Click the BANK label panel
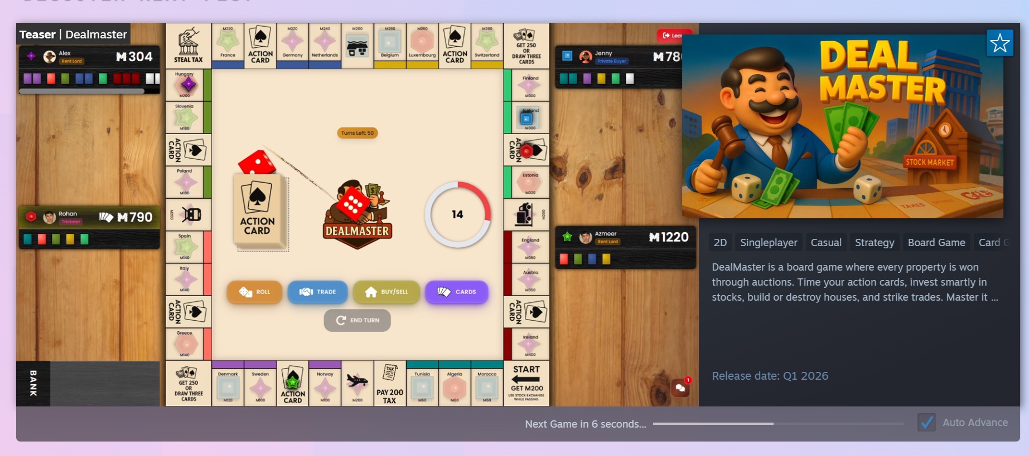The image size is (1029, 456). [x=33, y=384]
